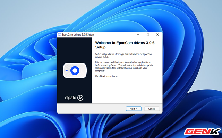Minimize the EpocCam Setup window
This screenshot has height=138, width=222.
coord(138,34)
